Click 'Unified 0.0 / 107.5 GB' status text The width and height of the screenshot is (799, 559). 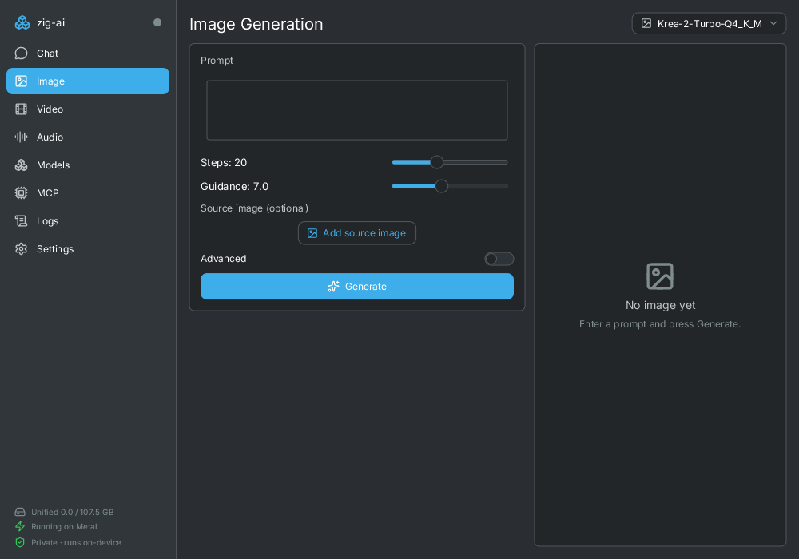coord(73,512)
